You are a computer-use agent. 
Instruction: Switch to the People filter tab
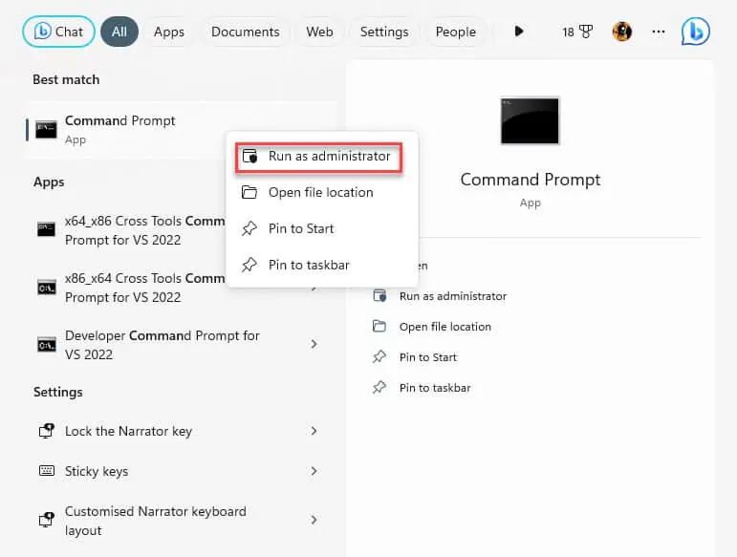(x=455, y=32)
